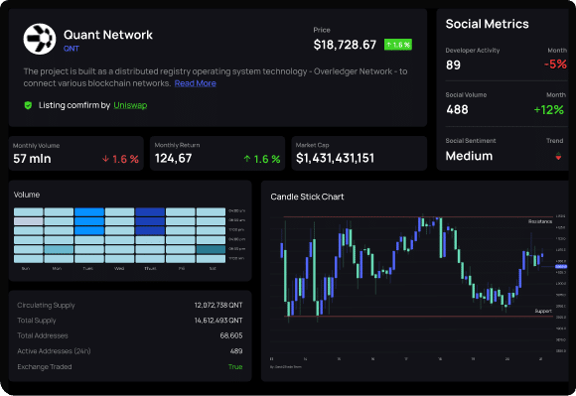576x396 pixels.
Task: Click the Resistance line label on chart
Action: click(x=540, y=221)
